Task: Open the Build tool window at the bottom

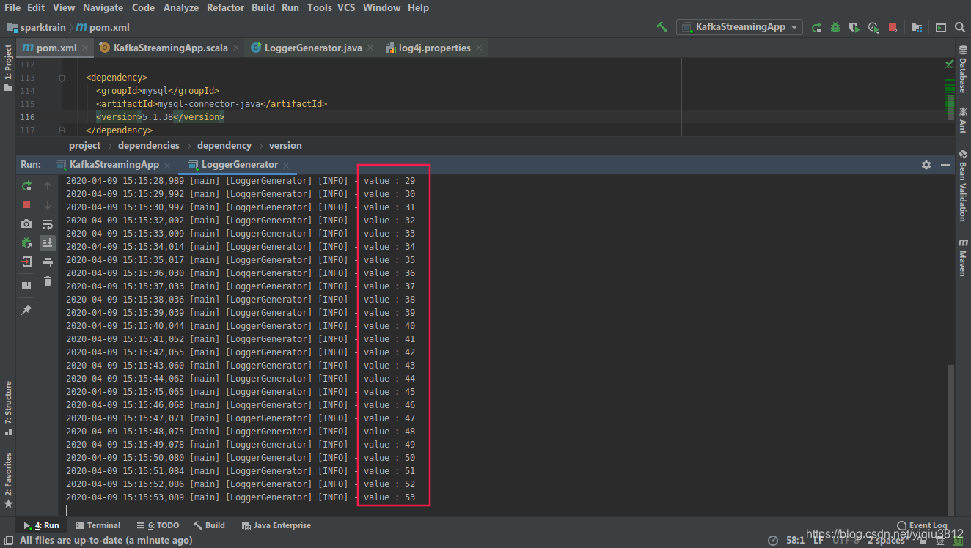Action: coord(209,525)
